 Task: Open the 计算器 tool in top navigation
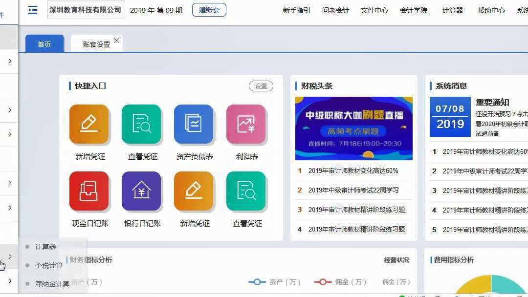[x=452, y=10]
